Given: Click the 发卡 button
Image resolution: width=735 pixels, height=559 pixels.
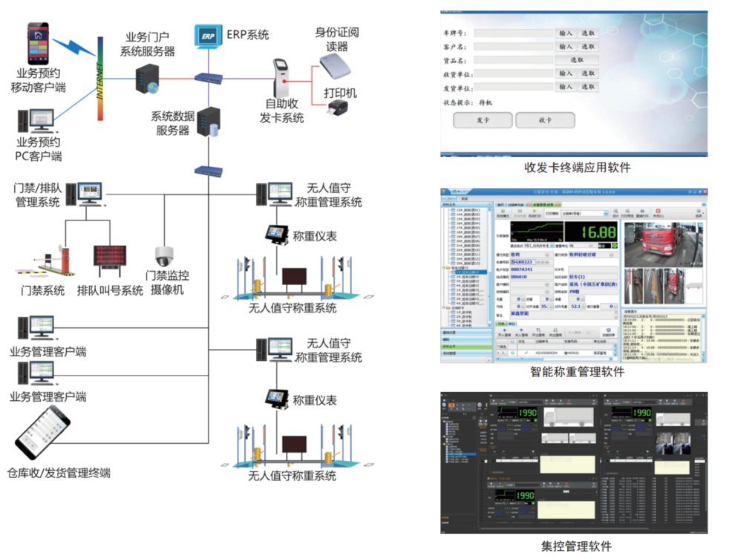Looking at the screenshot, I should point(483,120).
